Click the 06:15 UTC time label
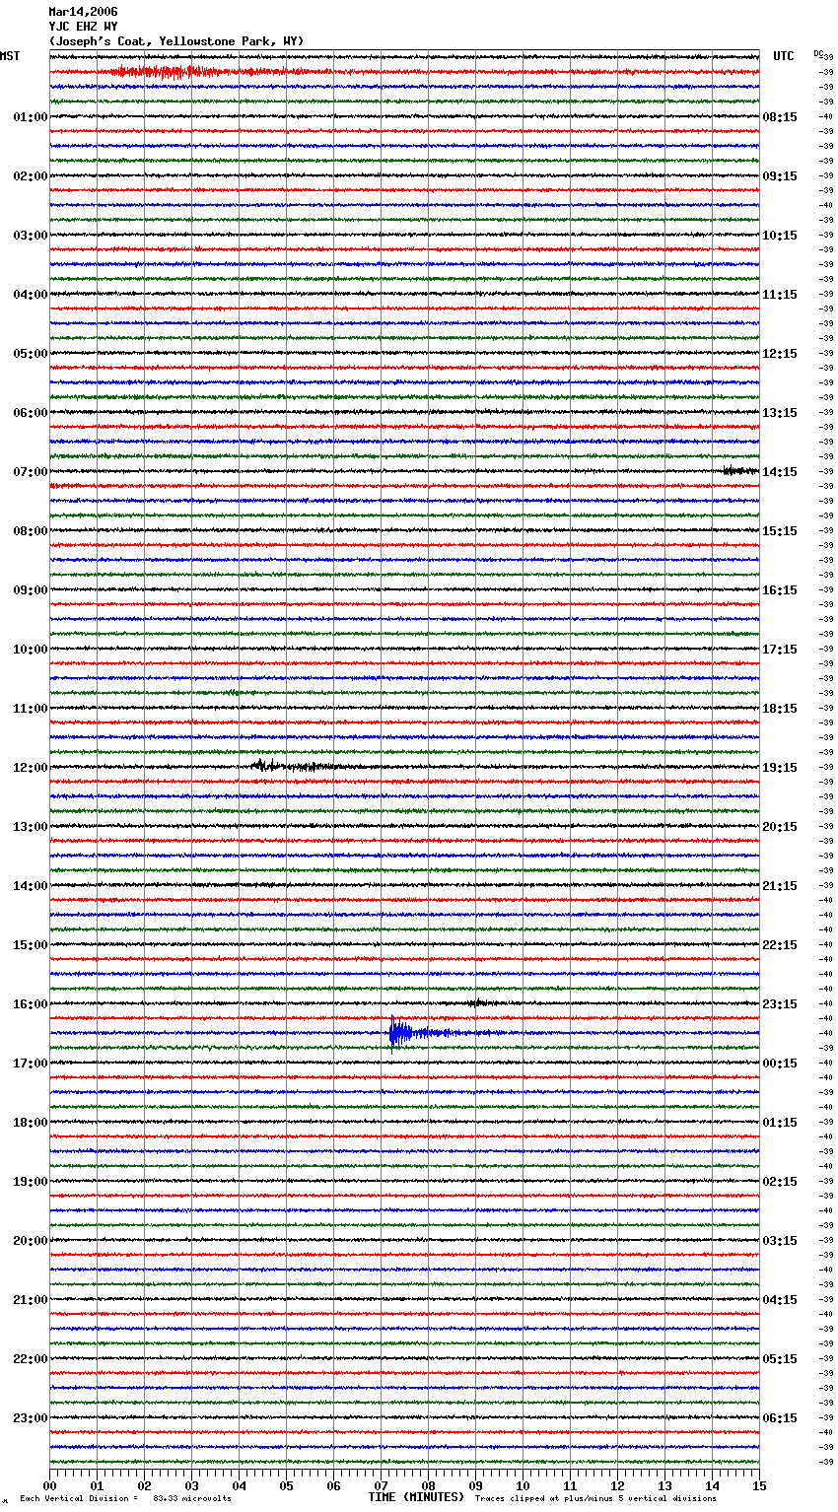838x1512 pixels. tap(780, 1418)
